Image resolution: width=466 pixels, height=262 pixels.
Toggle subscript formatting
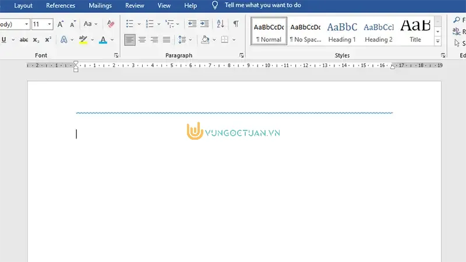(x=36, y=40)
